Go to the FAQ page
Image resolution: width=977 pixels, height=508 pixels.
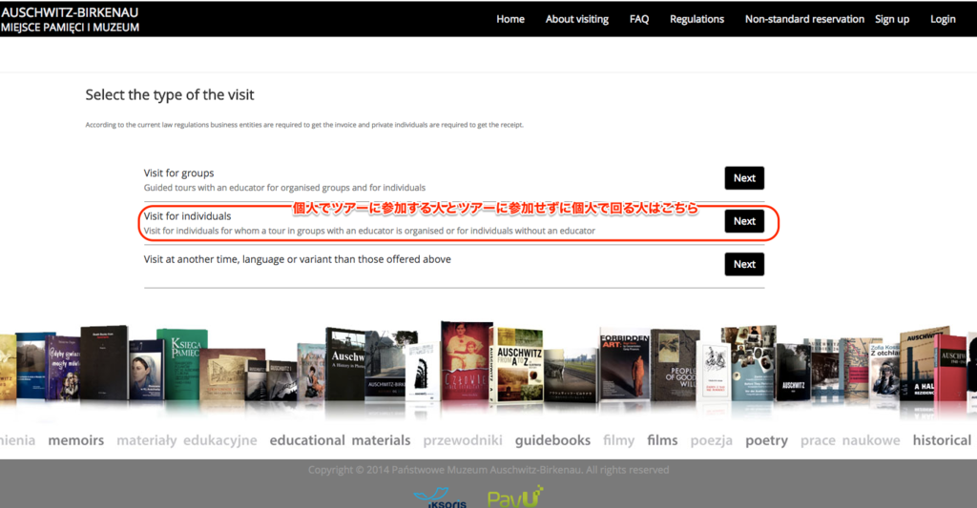(x=638, y=19)
